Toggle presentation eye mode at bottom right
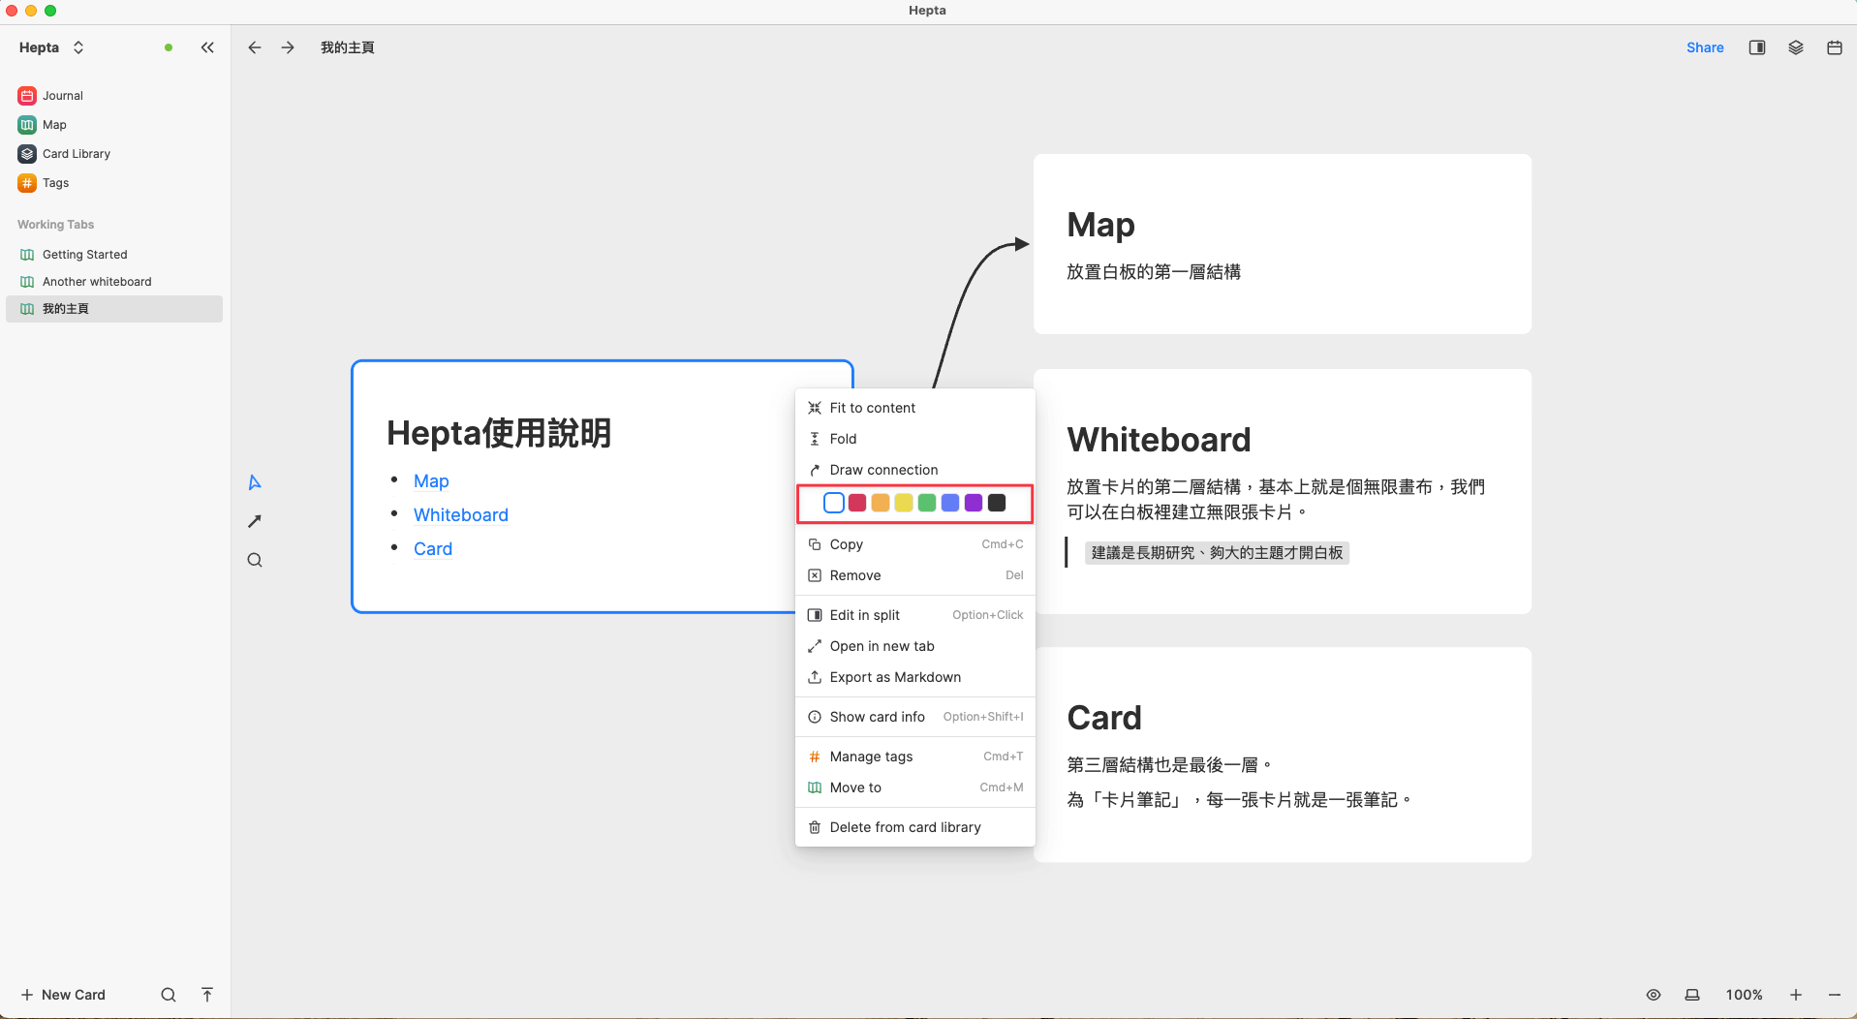Viewport: 1857px width, 1019px height. coord(1654,995)
